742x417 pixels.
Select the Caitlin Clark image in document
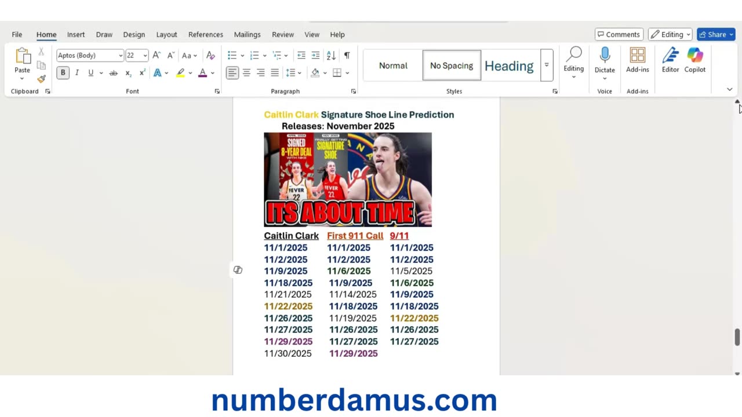pyautogui.click(x=348, y=180)
